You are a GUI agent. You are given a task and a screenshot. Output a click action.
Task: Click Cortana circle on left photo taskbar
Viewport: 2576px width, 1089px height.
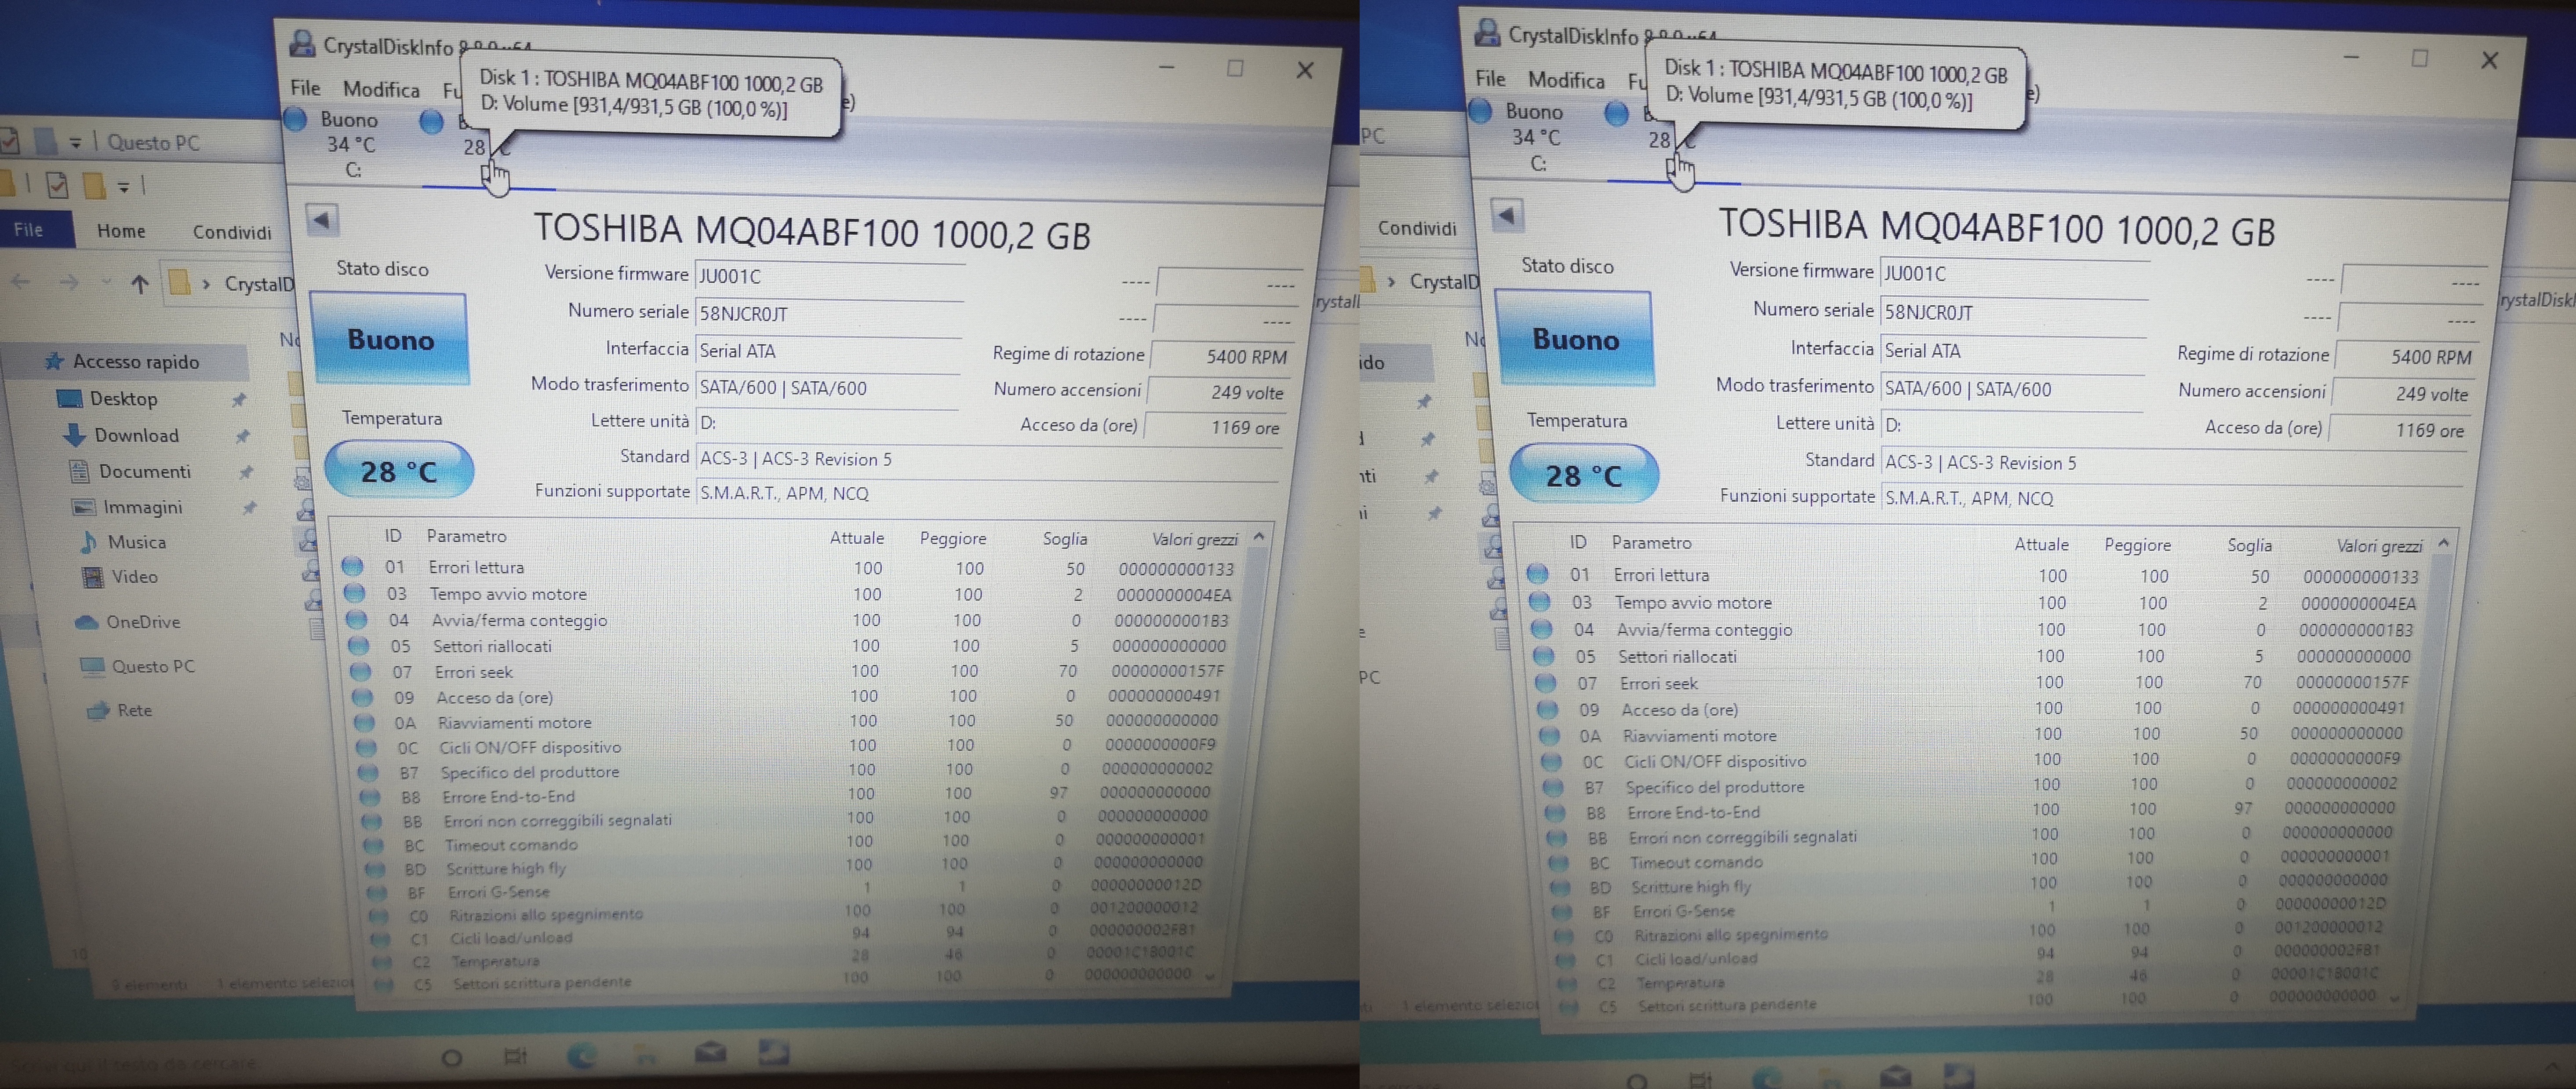[x=451, y=1057]
